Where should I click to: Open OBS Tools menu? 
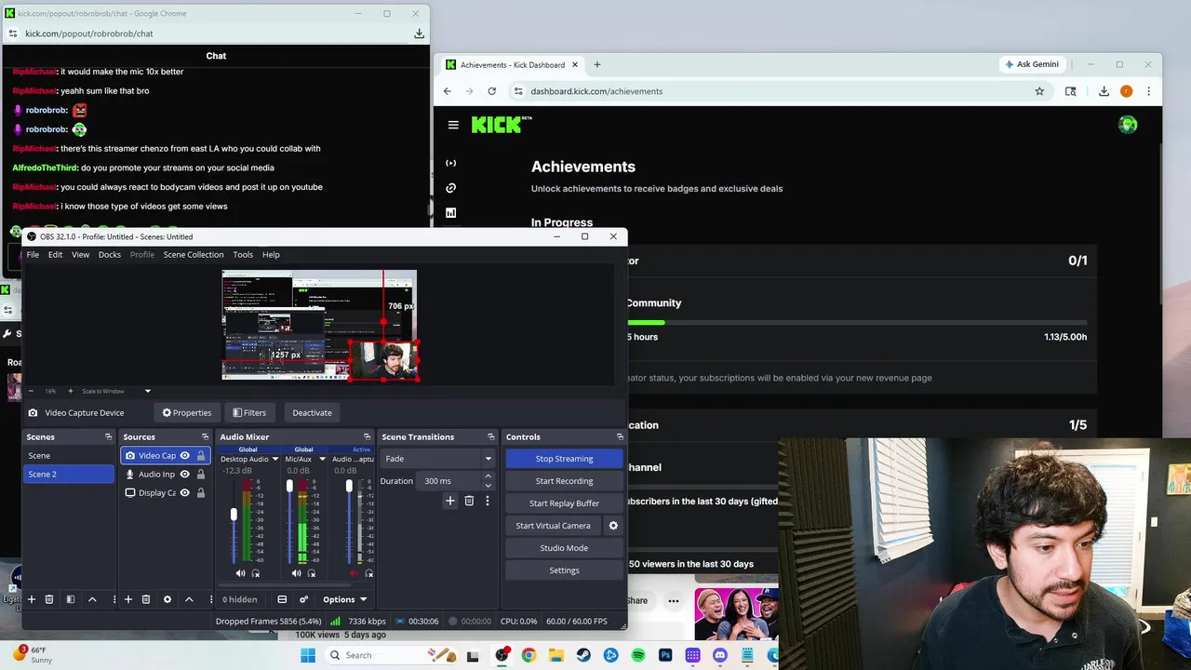(243, 254)
